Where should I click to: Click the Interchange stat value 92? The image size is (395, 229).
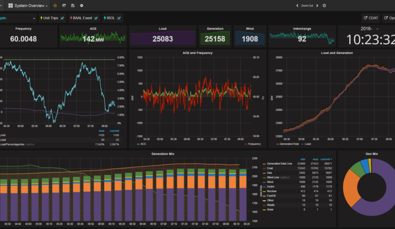pos(302,39)
